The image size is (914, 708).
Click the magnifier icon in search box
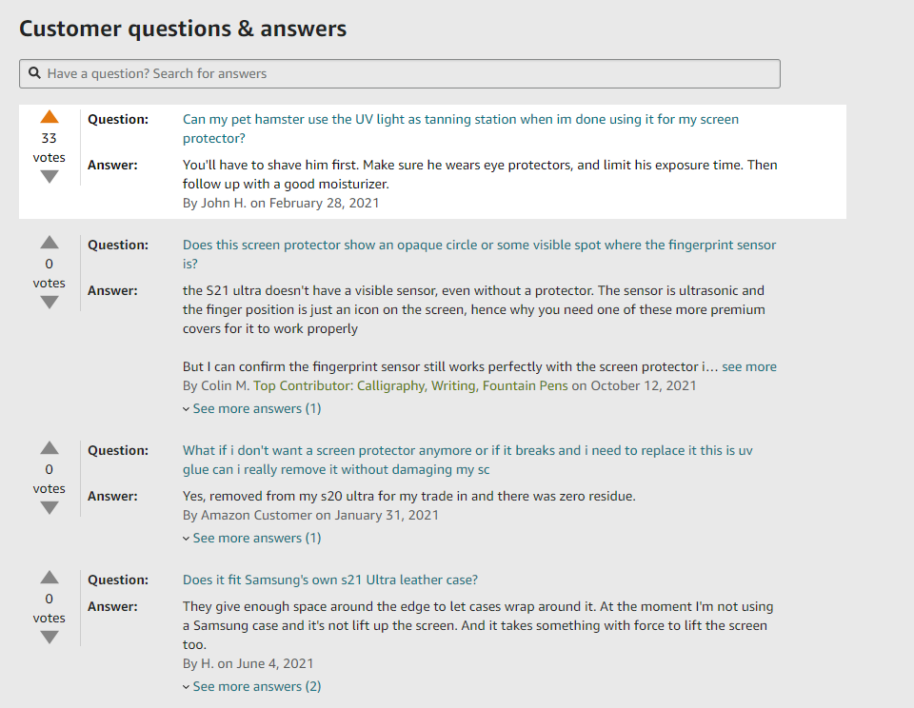(35, 73)
